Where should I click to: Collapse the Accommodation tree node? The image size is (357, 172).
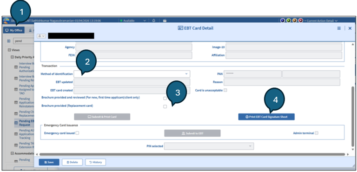pos(13,153)
